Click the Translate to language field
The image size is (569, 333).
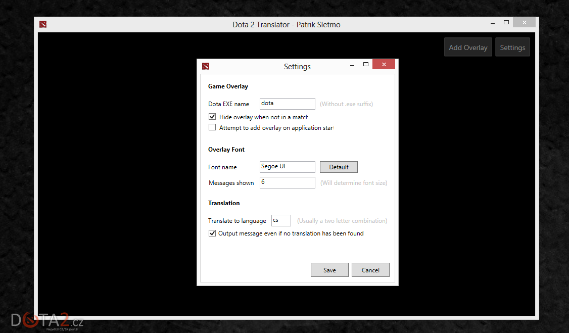coord(281,220)
